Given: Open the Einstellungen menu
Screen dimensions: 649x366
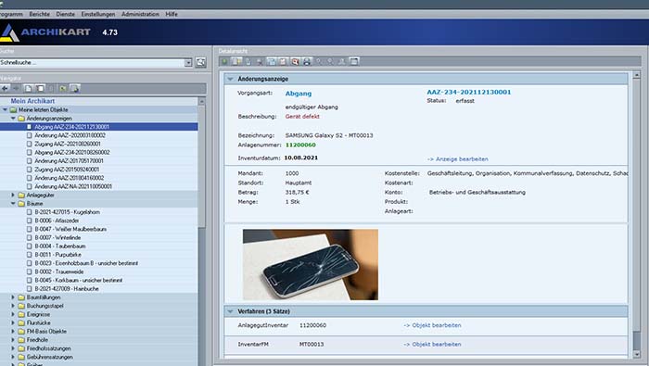Looking at the screenshot, I should click(98, 14).
